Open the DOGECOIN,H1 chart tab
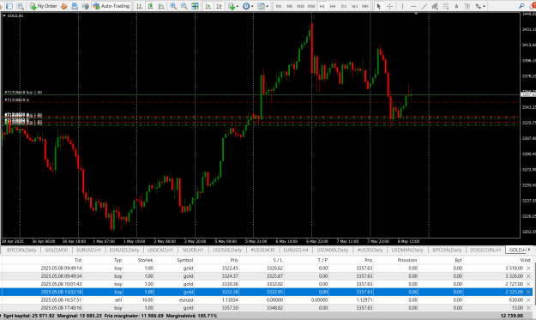Screen dimensions: 536x320 tap(485, 250)
